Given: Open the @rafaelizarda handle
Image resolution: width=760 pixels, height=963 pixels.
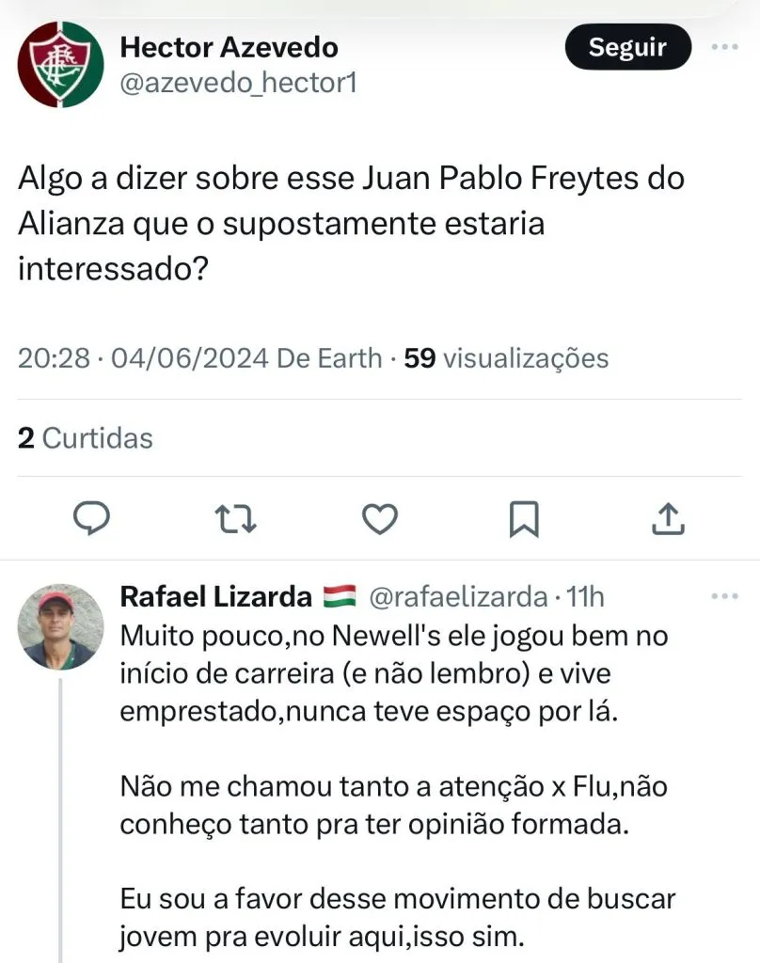Looking at the screenshot, I should (457, 596).
